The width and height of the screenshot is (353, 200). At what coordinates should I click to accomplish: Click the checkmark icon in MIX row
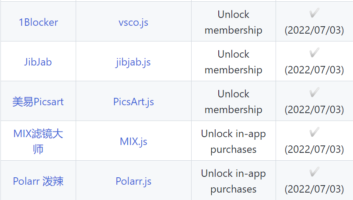pyautogui.click(x=314, y=133)
